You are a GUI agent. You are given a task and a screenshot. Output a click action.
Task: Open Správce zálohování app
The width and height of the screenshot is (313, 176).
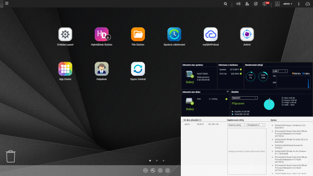174,37
